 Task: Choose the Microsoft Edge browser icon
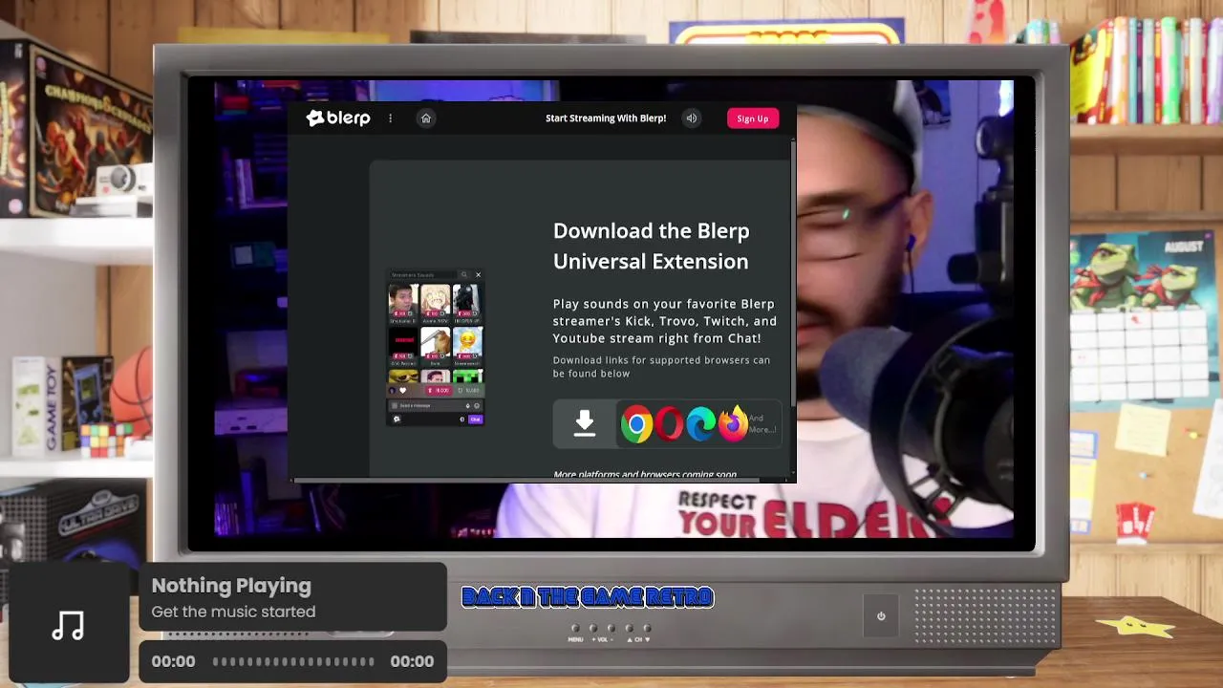click(x=700, y=424)
